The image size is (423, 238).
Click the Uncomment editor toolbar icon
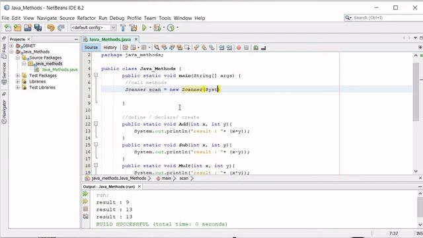(264, 48)
